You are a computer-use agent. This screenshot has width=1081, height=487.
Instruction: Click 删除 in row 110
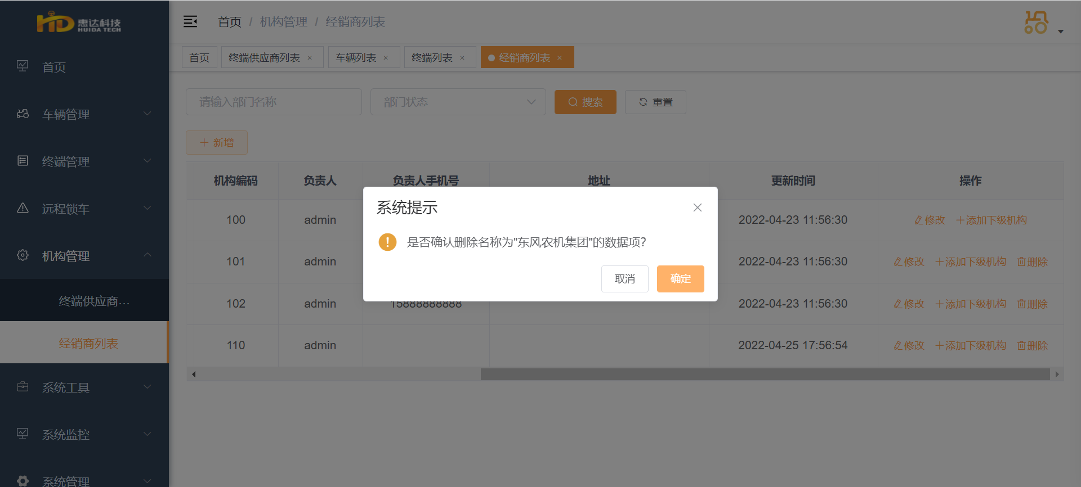tap(1032, 345)
